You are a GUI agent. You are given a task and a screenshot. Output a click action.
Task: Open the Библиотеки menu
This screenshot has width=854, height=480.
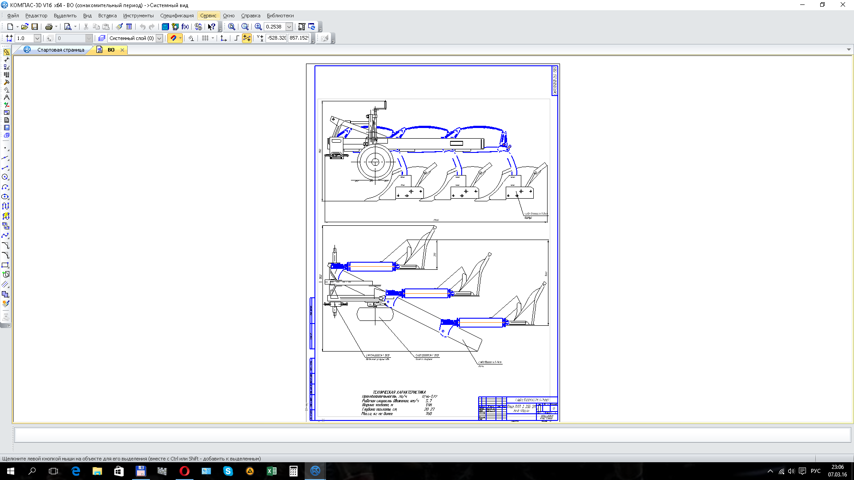point(280,16)
